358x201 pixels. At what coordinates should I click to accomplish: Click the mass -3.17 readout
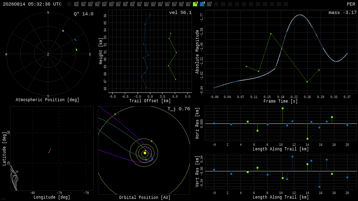[343, 13]
